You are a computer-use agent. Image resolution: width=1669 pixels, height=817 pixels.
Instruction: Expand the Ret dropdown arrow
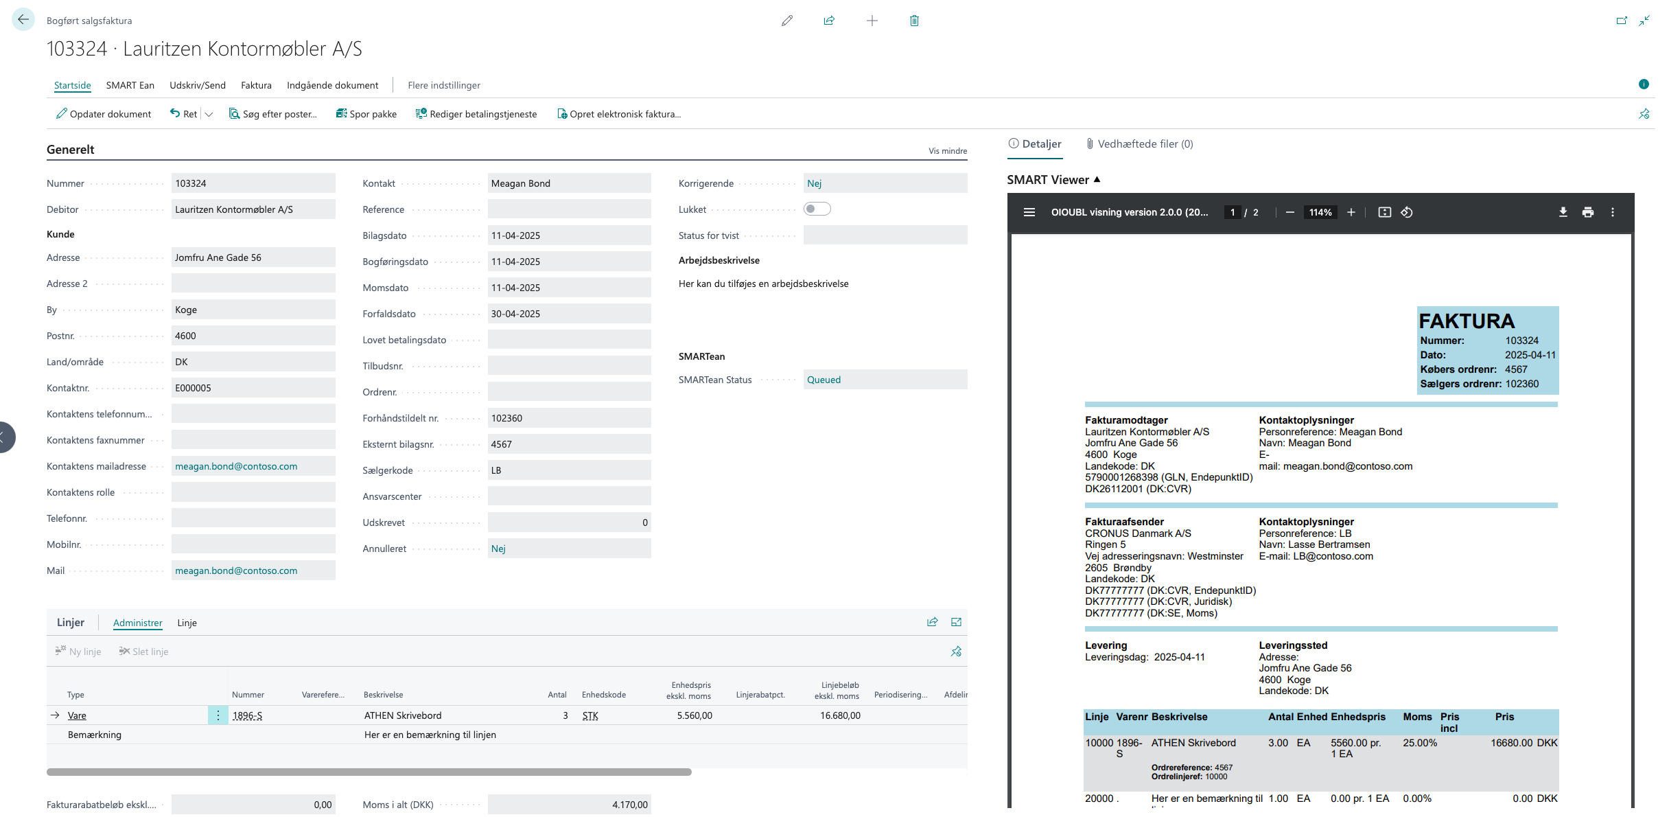(209, 115)
